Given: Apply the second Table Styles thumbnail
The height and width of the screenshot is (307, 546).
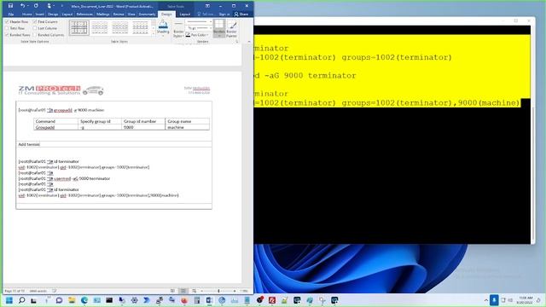Looking at the screenshot, I should click(100, 28).
